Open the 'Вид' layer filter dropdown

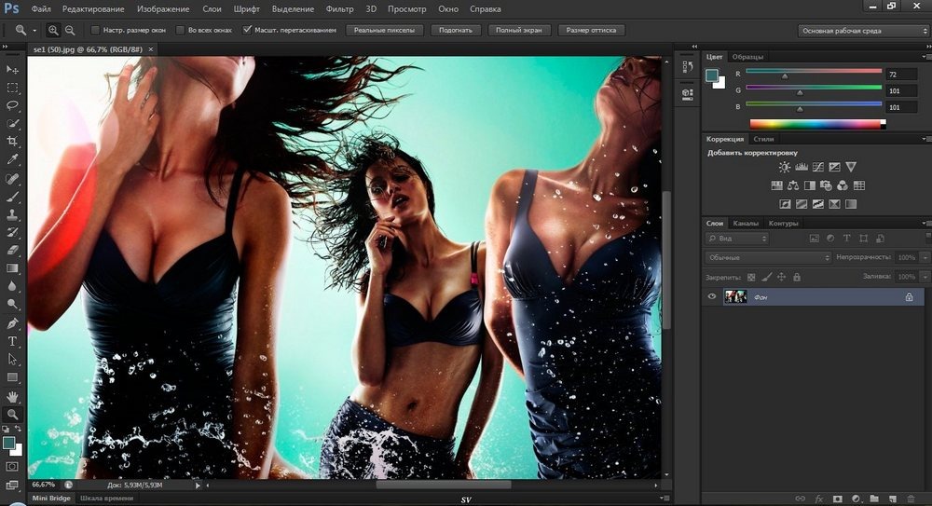click(737, 239)
